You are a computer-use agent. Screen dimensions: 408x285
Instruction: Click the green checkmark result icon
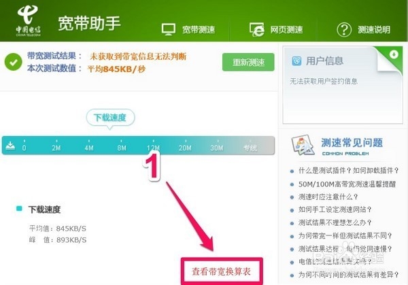point(14,62)
